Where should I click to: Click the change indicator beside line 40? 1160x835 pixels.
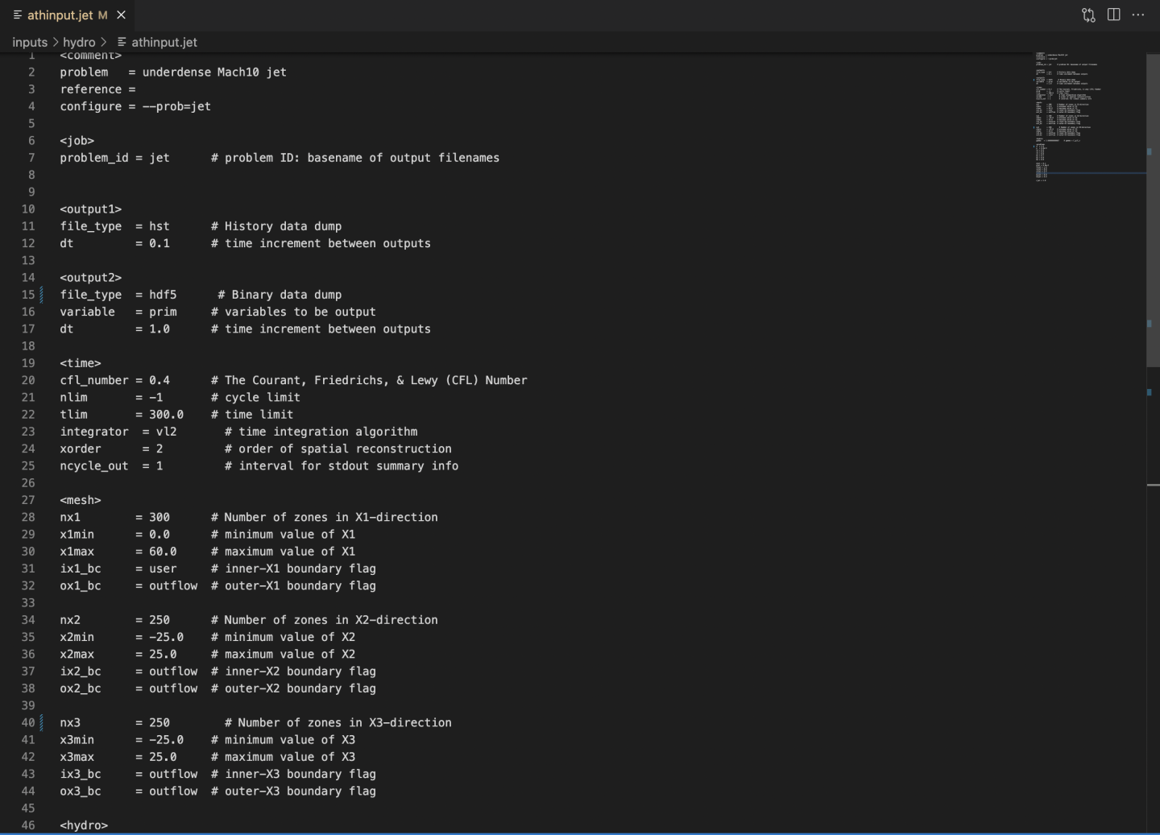coord(42,722)
